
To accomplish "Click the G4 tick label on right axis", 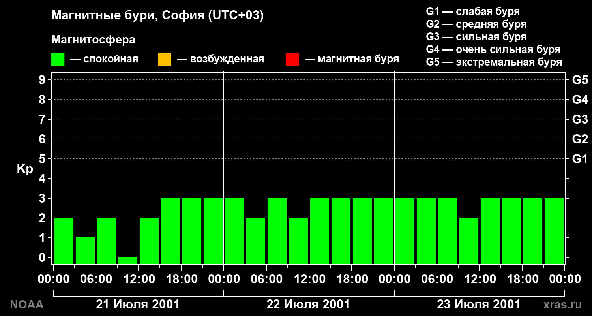I will tap(580, 100).
